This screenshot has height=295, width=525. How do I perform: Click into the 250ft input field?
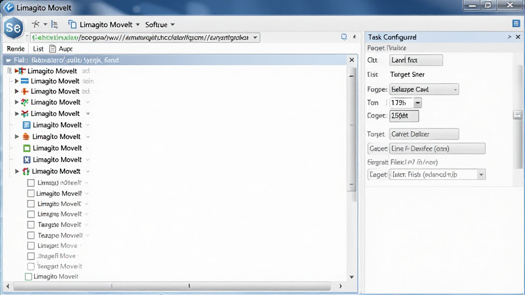click(x=404, y=116)
